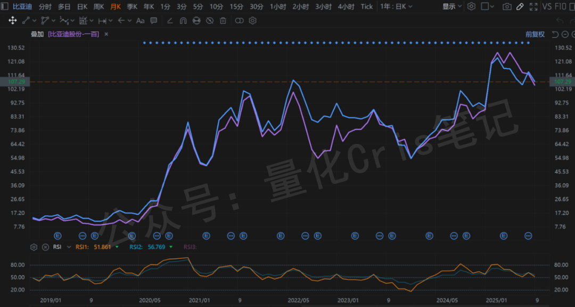
Task: Switch to 15分 chart timeframe
Action: pyautogui.click(x=236, y=6)
